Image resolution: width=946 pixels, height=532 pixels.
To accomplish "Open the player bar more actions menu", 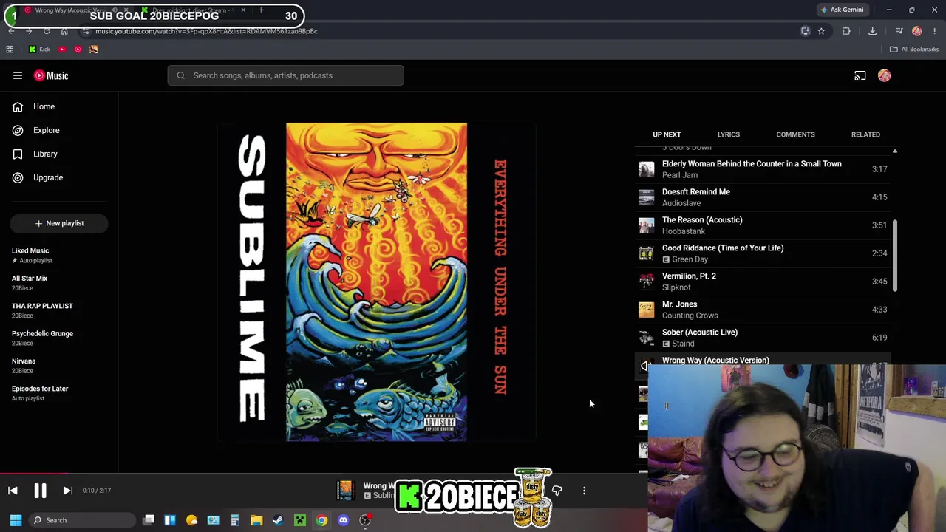I will pos(584,491).
